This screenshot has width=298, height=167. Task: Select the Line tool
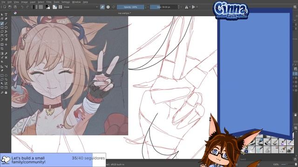[x=6, y=24]
